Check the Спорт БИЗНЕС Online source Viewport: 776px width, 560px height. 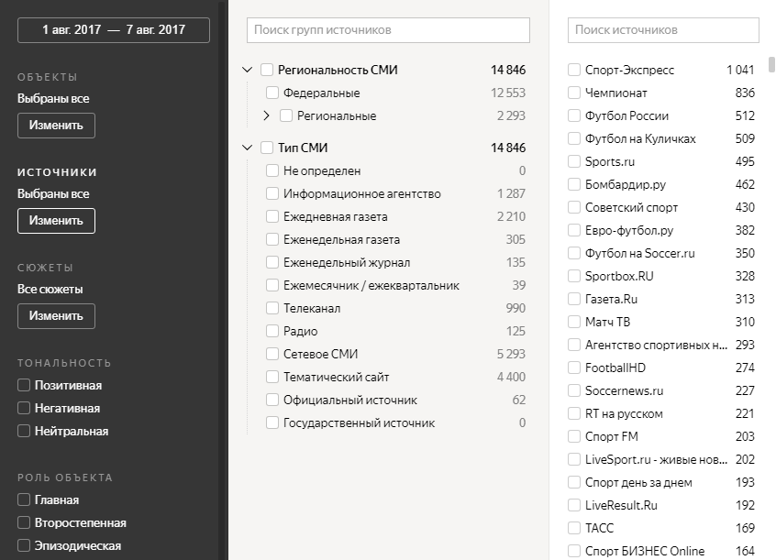coord(574,551)
